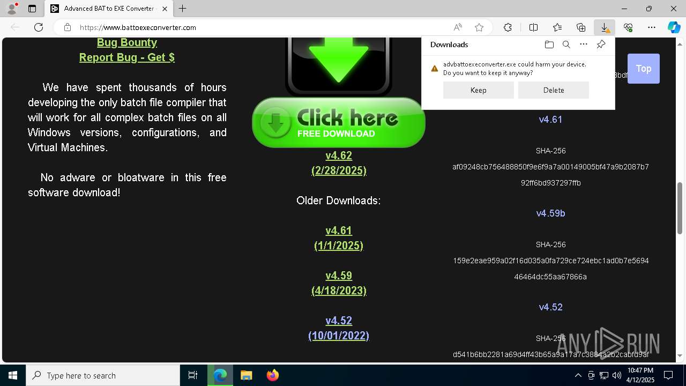Open Edge from the taskbar
Screen dimensions: 686x386
click(x=220, y=375)
